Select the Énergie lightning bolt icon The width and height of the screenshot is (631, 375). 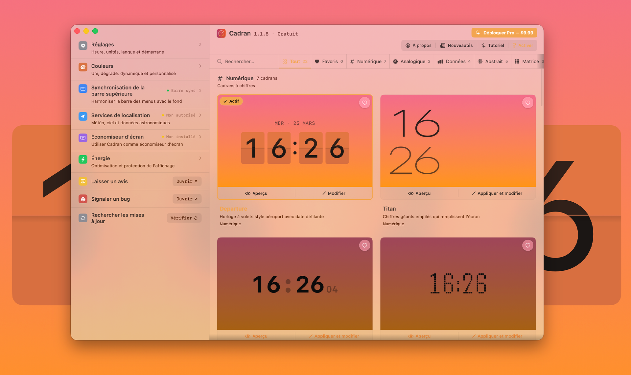(x=82, y=160)
